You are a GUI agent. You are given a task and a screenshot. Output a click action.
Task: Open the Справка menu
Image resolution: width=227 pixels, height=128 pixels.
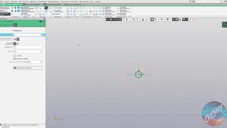(98, 1)
